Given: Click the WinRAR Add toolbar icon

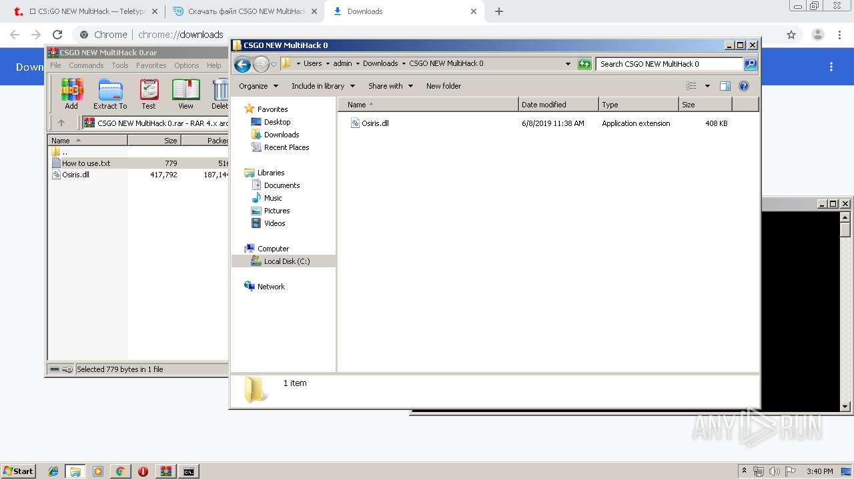Looking at the screenshot, I should coord(71,94).
